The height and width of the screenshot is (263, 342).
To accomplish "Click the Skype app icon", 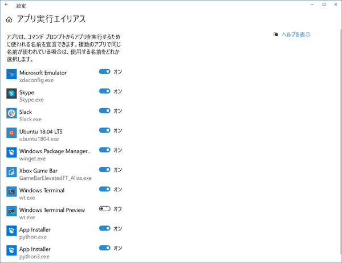I will coord(11,94).
